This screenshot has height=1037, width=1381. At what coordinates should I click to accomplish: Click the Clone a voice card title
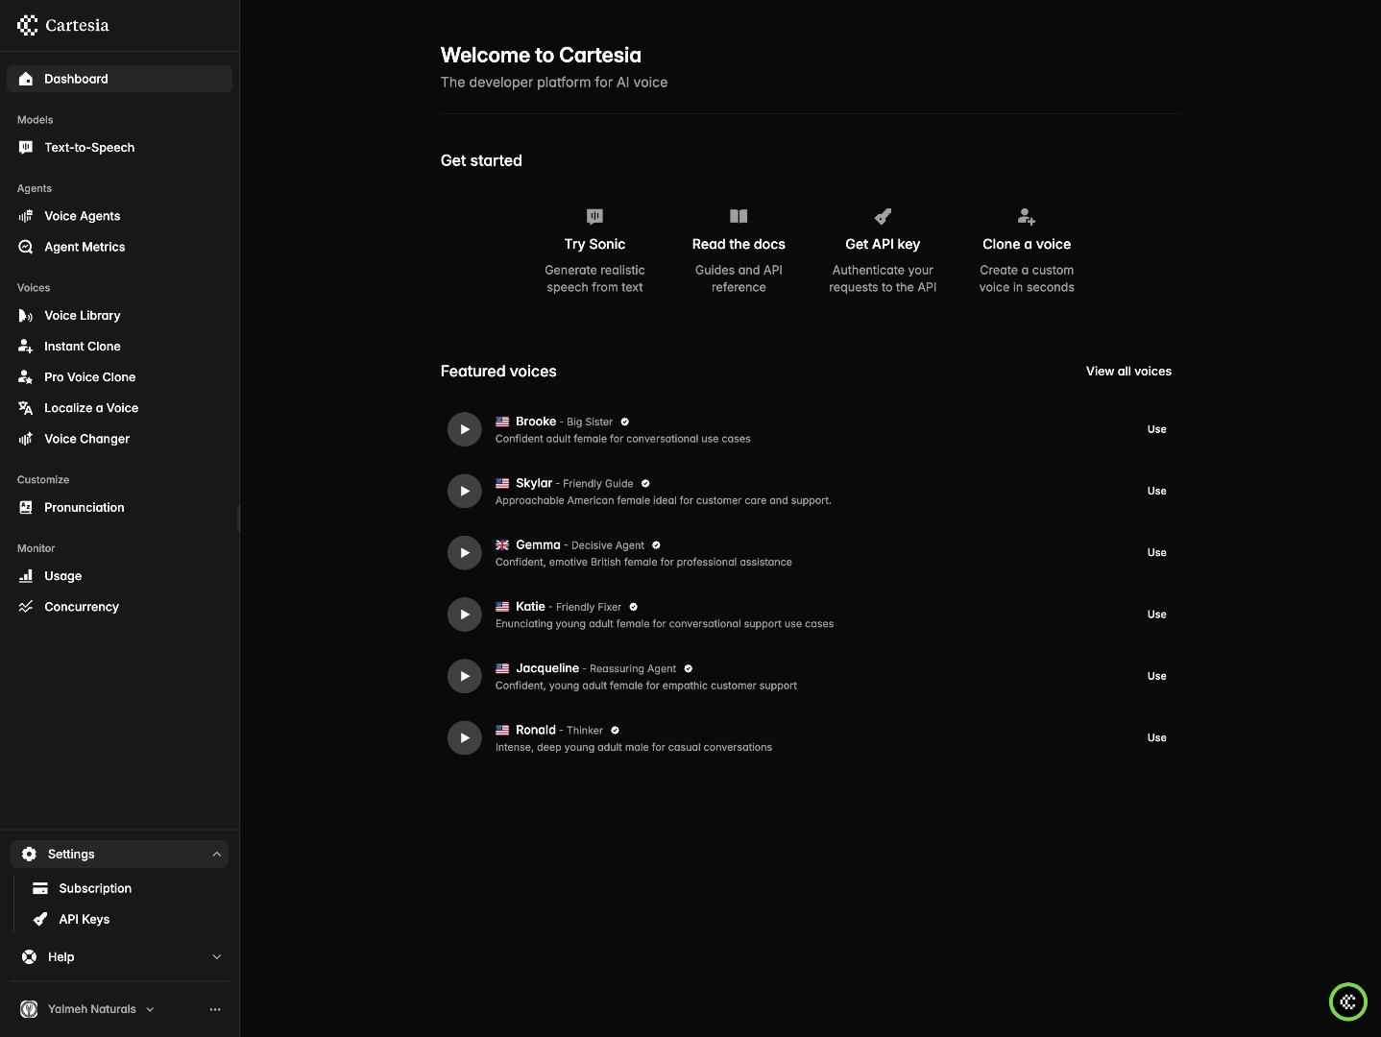pos(1027,244)
